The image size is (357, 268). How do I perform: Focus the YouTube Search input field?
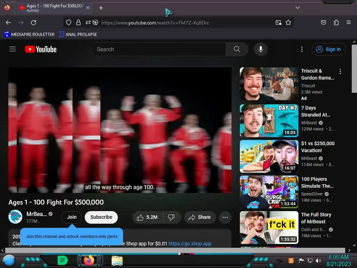click(159, 49)
